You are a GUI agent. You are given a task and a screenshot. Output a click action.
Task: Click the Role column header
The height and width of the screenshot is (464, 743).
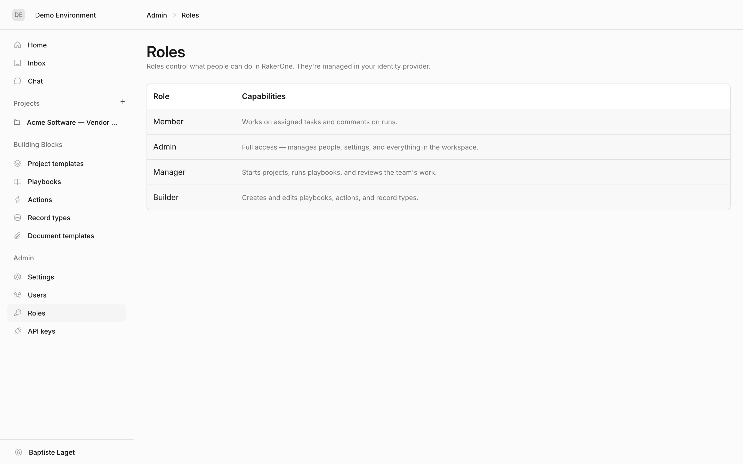161,96
